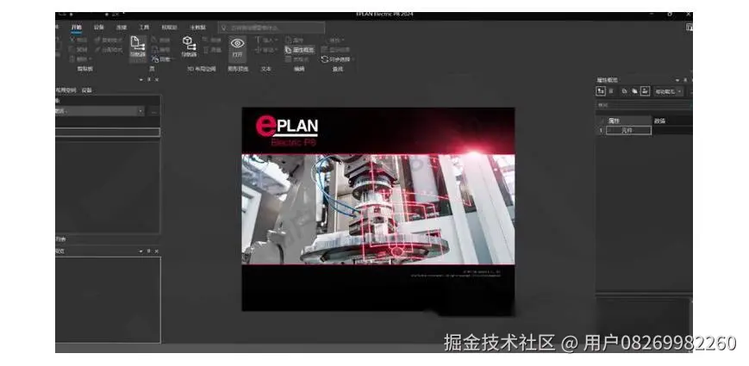Image resolution: width=749 pixels, height=366 pixels.
Task: Click the 数值 column header
Action: click(x=671, y=121)
